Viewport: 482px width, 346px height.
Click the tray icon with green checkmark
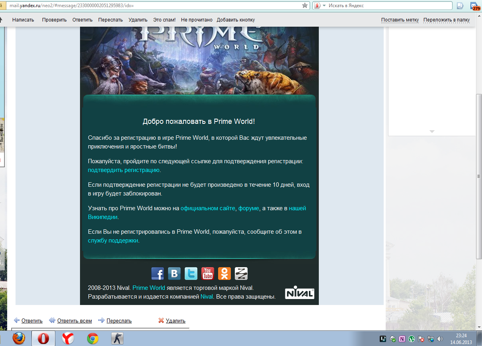click(x=392, y=339)
